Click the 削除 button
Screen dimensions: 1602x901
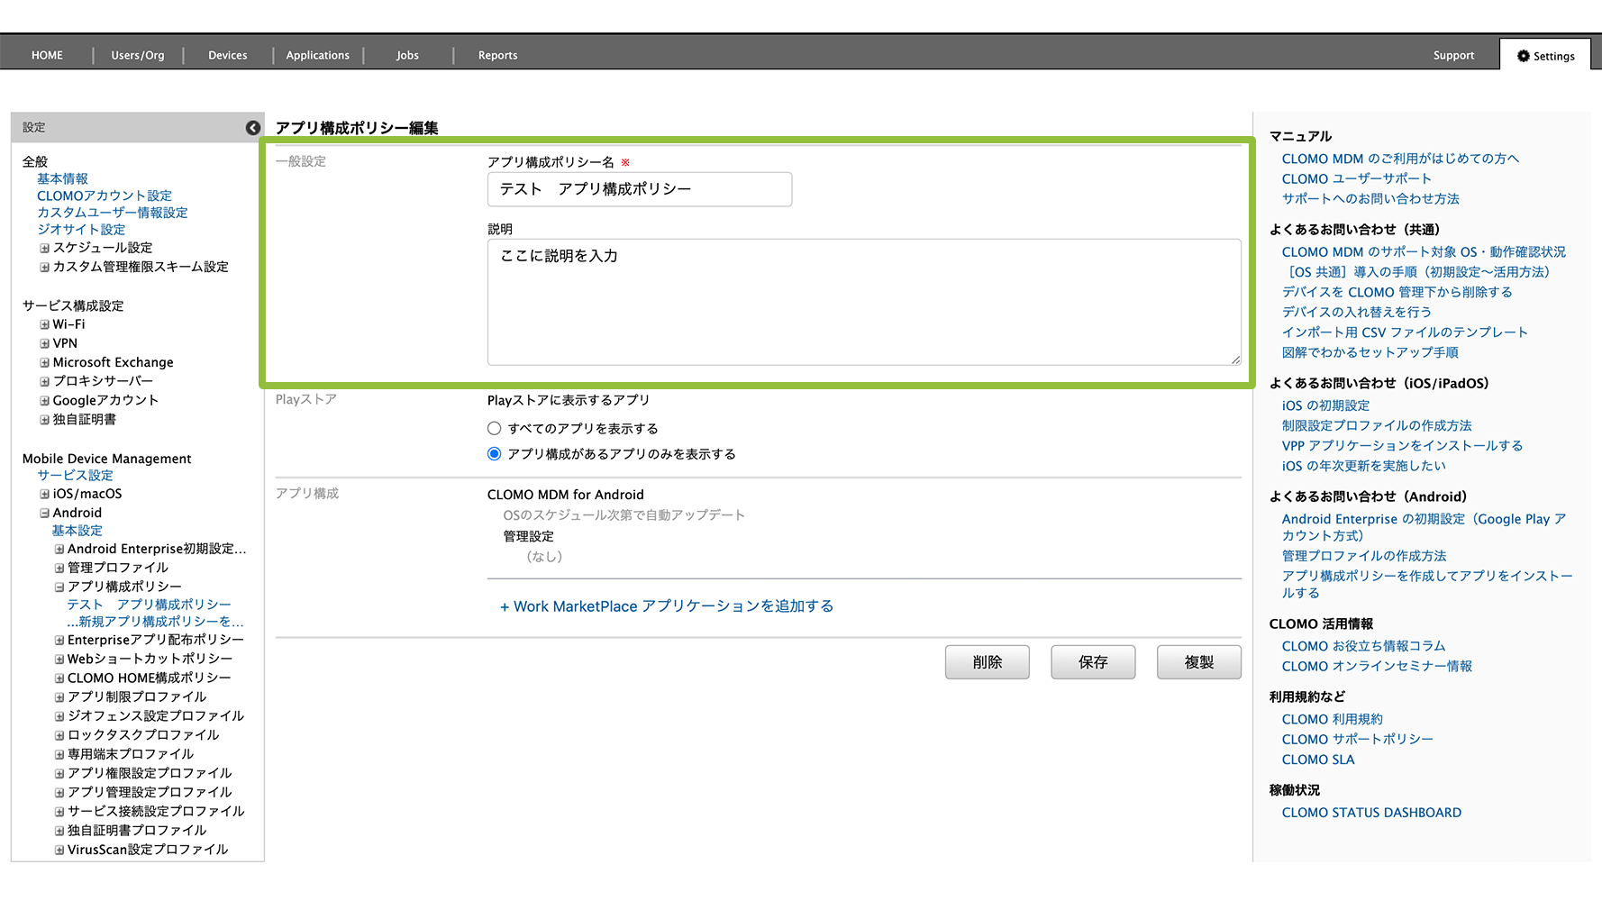(987, 662)
